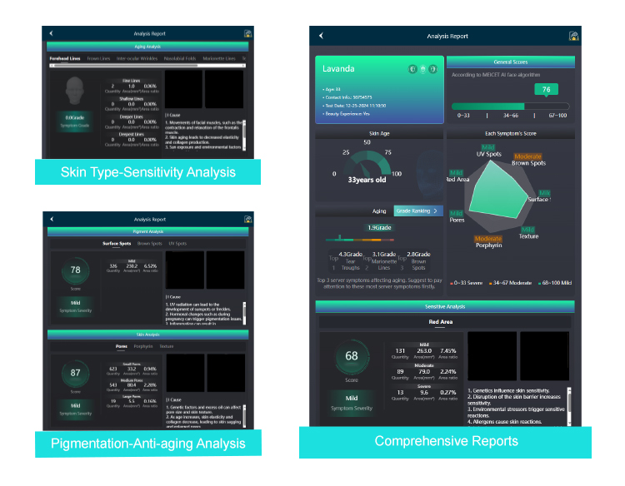The image size is (625, 486).
Task: Switch to the Frown Lines tab
Action: [x=99, y=59]
